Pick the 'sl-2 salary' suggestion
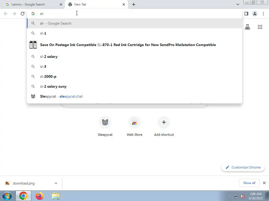Image resolution: width=269 pixels, height=201 pixels. [x=134, y=57]
